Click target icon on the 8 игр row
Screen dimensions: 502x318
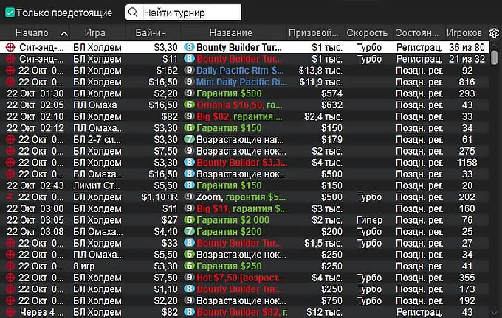pos(10,266)
